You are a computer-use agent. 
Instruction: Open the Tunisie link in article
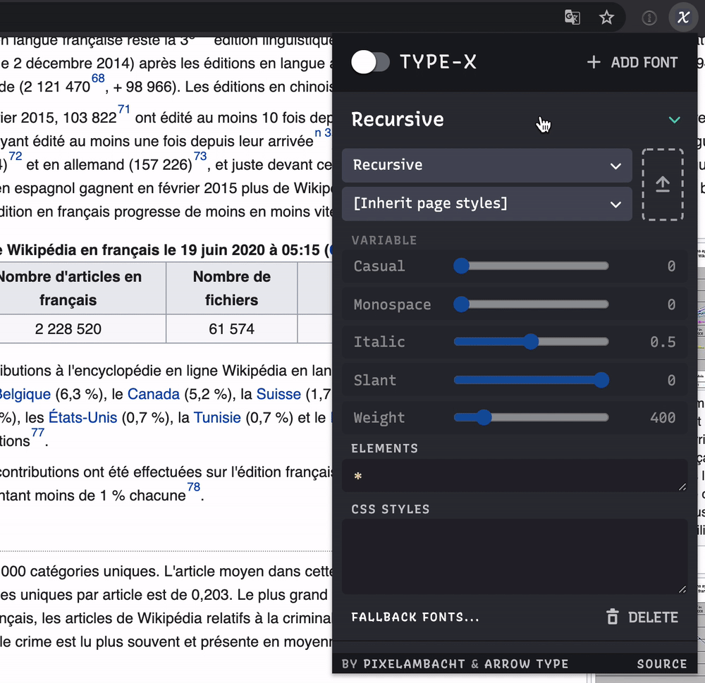[217, 418]
